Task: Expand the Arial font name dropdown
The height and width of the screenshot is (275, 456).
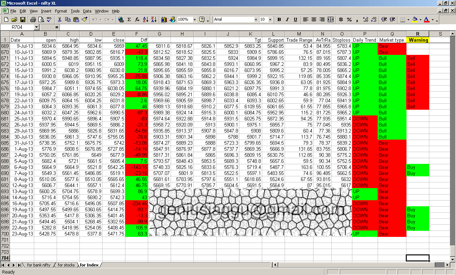Action: point(256,20)
